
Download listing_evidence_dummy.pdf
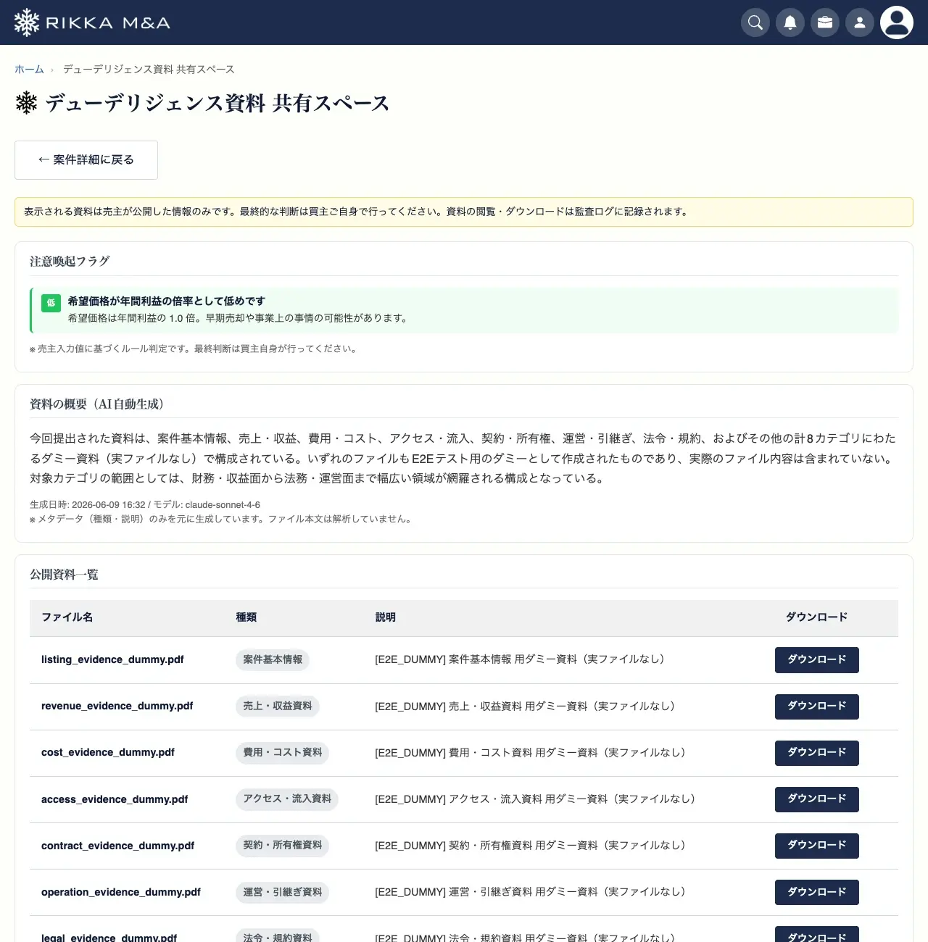click(x=817, y=660)
